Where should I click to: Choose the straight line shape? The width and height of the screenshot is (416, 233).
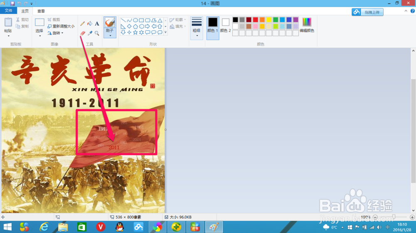(x=123, y=20)
